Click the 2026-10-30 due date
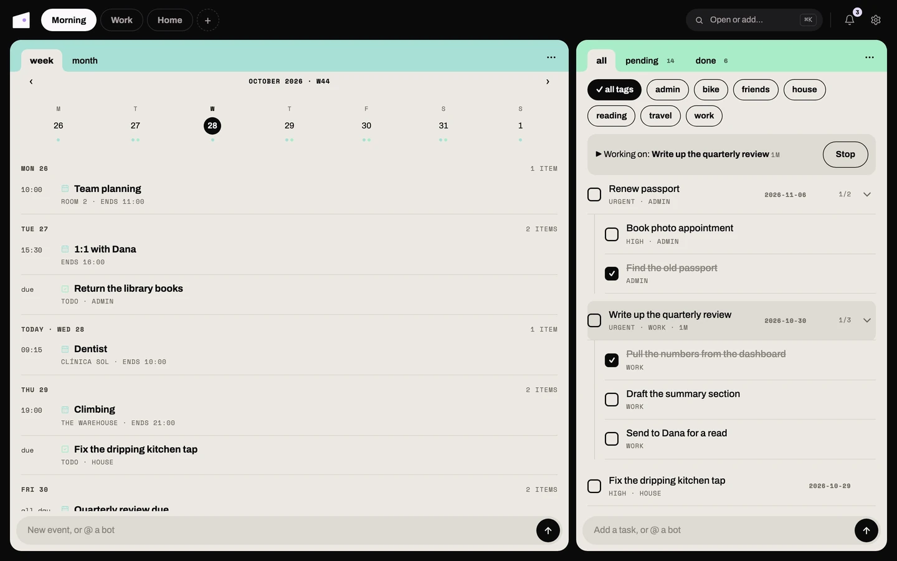Viewport: 897px width, 561px height. [x=785, y=321]
